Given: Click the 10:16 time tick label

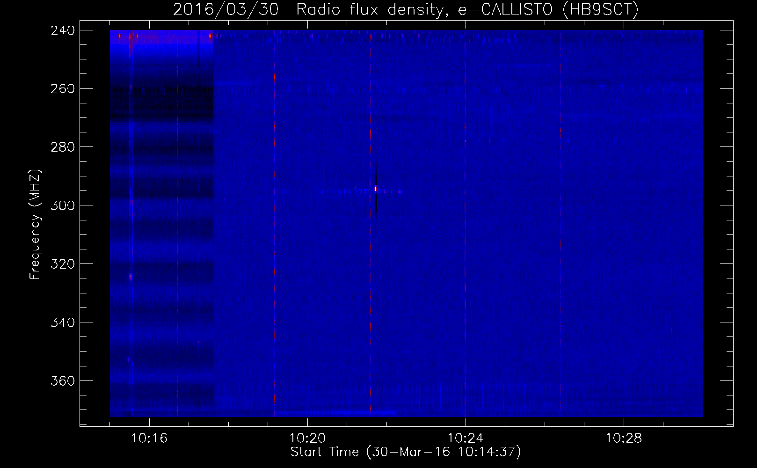Looking at the screenshot, I should coord(149,439).
